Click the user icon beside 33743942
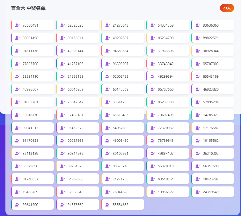The height and width of the screenshot is (216, 241). click(x=152, y=64)
